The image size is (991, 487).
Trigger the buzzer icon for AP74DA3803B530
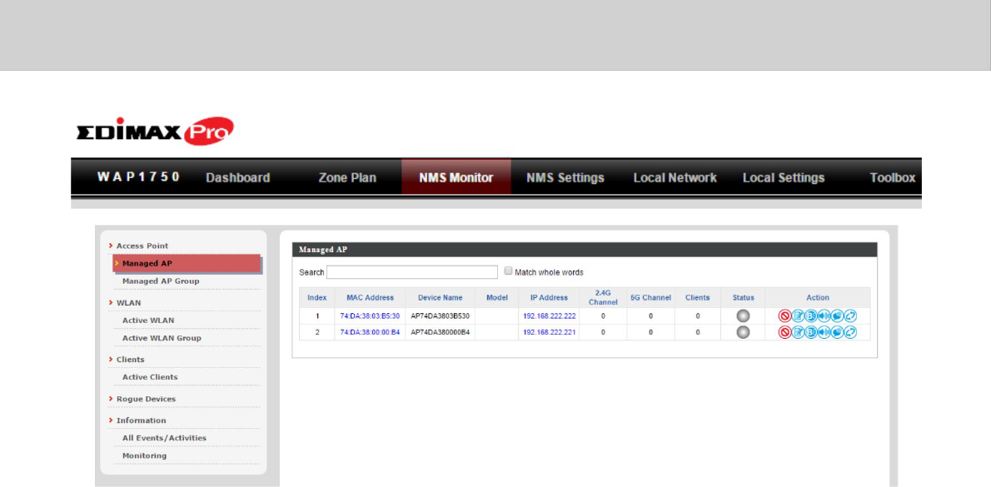[824, 316]
